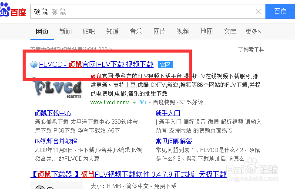This screenshot has height=189, width=295.
Task: Select the 网页 tab
Action: coord(42,31)
